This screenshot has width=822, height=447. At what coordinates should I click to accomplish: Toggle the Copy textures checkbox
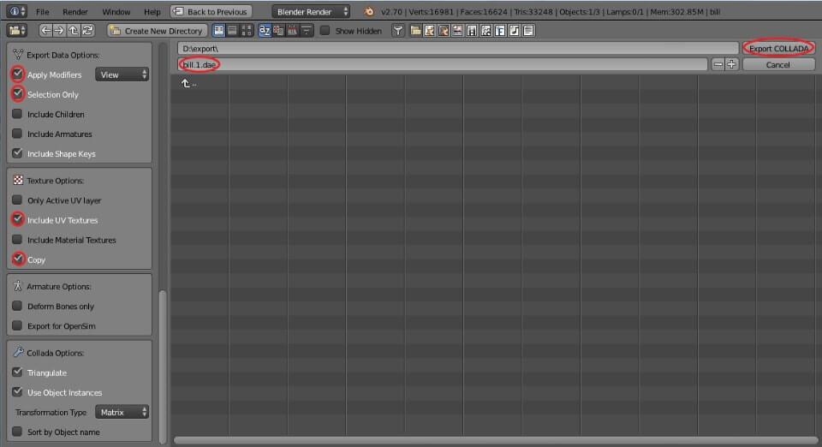tap(18, 259)
